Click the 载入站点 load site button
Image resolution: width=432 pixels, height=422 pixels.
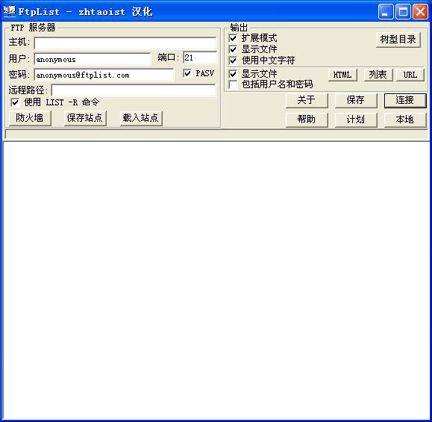pyautogui.click(x=141, y=118)
